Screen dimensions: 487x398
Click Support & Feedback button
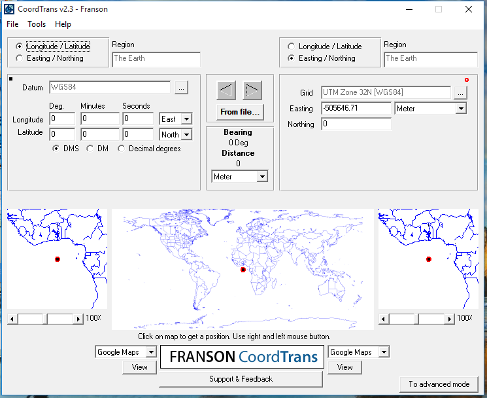pos(241,379)
